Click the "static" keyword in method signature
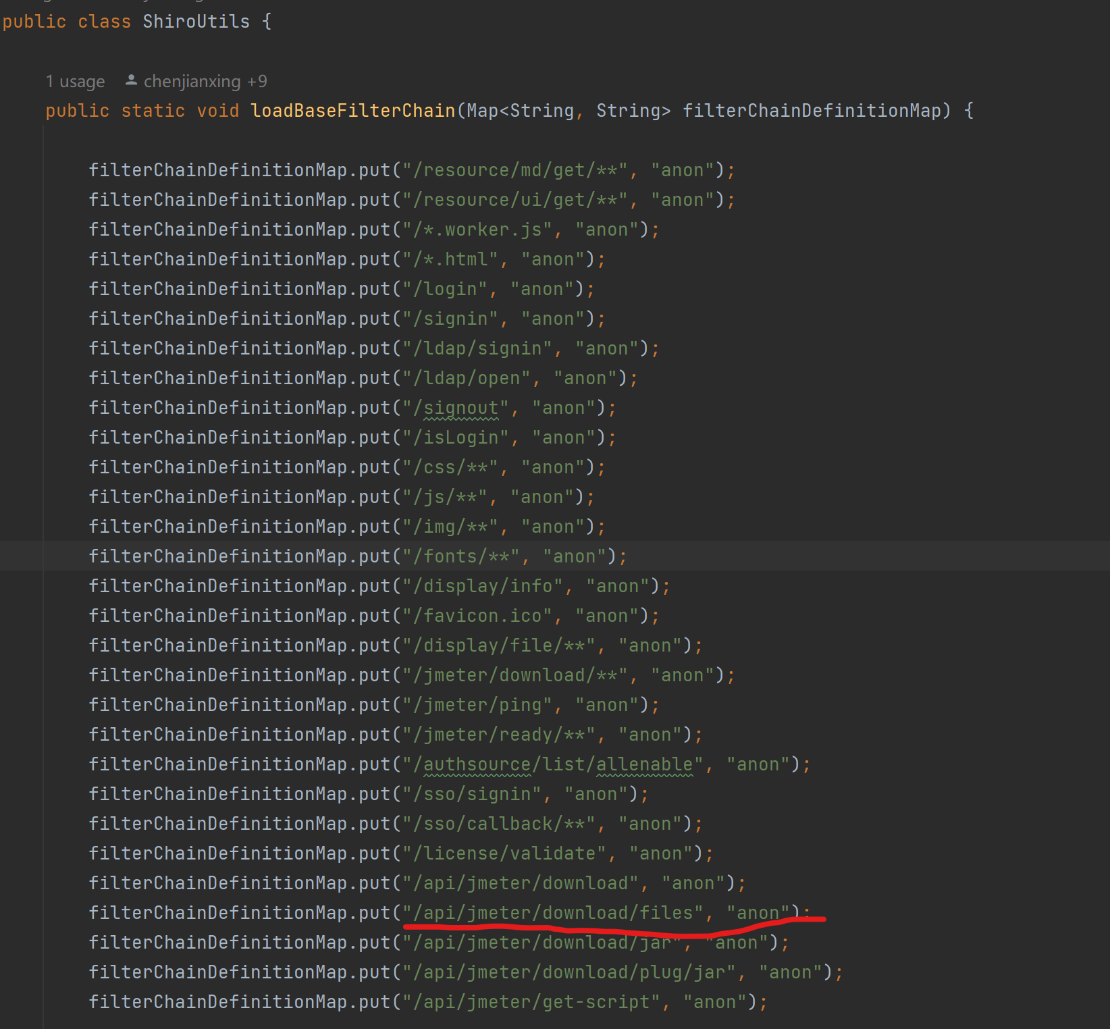 [153, 111]
